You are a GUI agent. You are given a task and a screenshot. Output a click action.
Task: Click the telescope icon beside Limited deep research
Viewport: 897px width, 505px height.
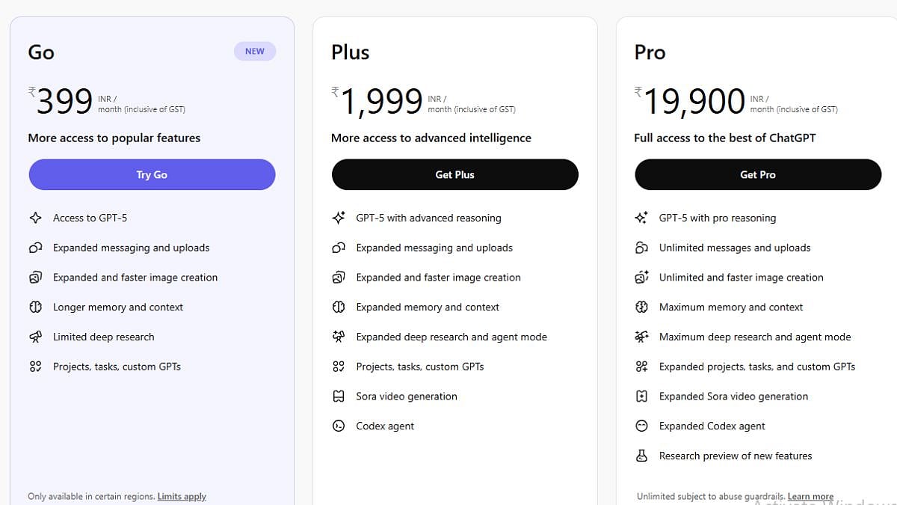pyautogui.click(x=35, y=337)
